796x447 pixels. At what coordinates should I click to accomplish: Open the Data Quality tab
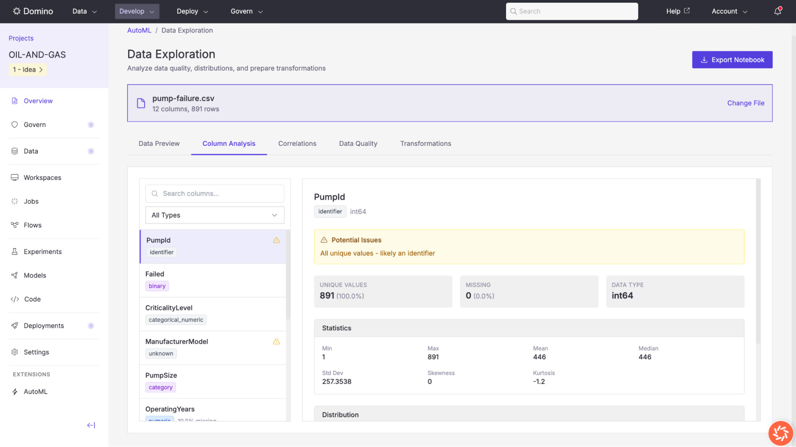click(358, 143)
